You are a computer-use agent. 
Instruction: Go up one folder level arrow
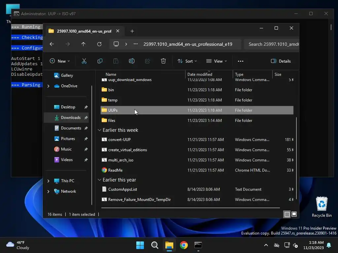point(84,44)
